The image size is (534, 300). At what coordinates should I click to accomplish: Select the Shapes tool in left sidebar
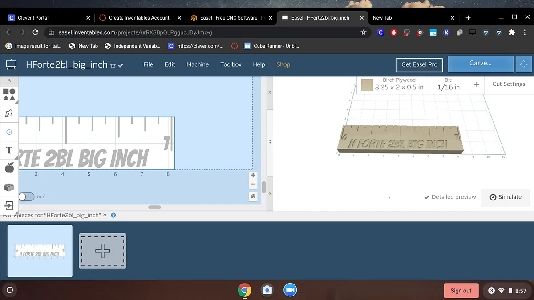[x=9, y=95]
